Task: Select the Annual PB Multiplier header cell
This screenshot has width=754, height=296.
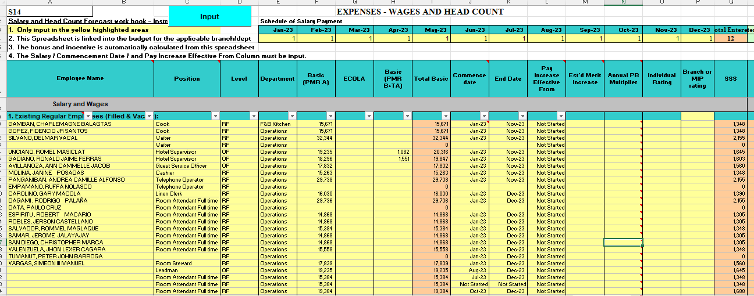Action: pyautogui.click(x=623, y=78)
